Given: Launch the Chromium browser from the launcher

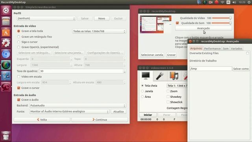Looking at the screenshot, I should click(x=6, y=54).
